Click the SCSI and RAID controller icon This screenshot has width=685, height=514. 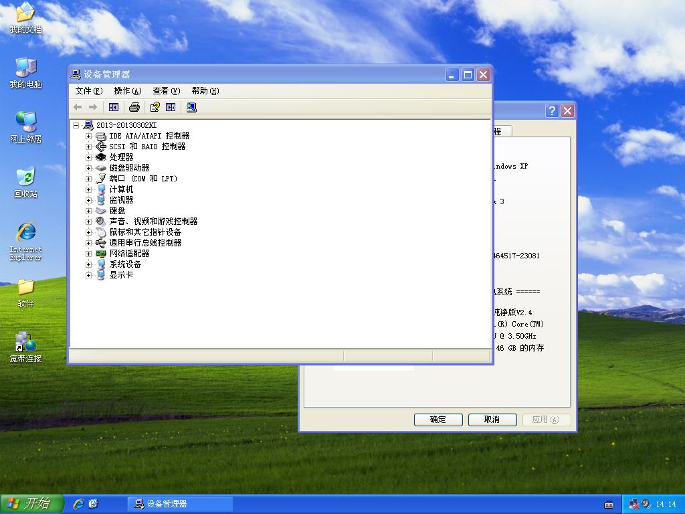coord(101,147)
